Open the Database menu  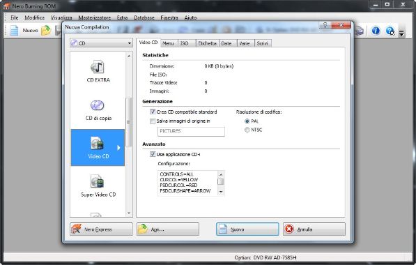pyautogui.click(x=144, y=17)
